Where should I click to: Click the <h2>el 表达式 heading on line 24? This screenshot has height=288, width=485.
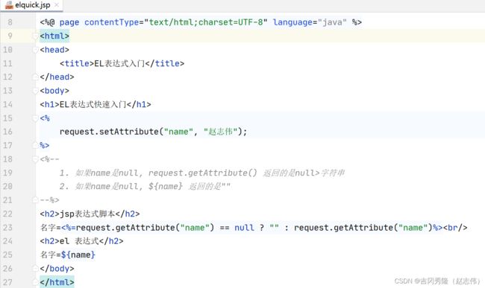[81, 241]
